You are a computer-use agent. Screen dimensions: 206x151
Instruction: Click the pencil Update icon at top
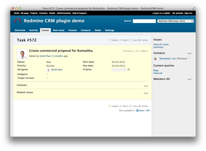click(x=109, y=40)
